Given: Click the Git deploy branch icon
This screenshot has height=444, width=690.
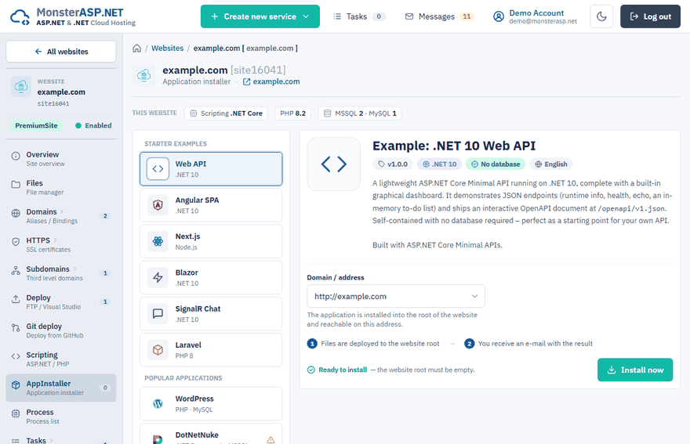Looking at the screenshot, I should (16, 327).
